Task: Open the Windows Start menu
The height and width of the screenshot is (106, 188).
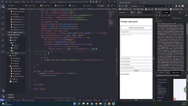Action: pos(75,104)
